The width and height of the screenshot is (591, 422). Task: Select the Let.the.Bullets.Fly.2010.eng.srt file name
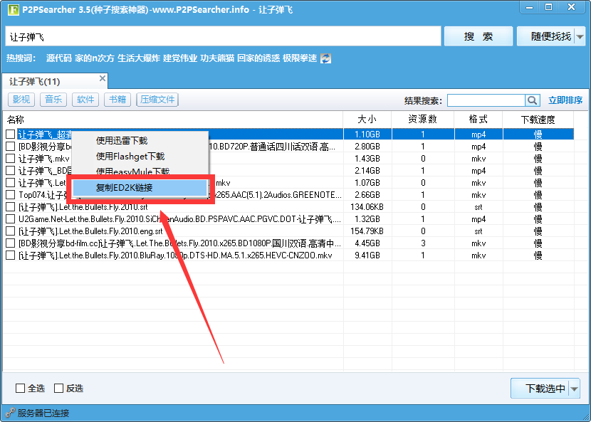tap(90, 231)
